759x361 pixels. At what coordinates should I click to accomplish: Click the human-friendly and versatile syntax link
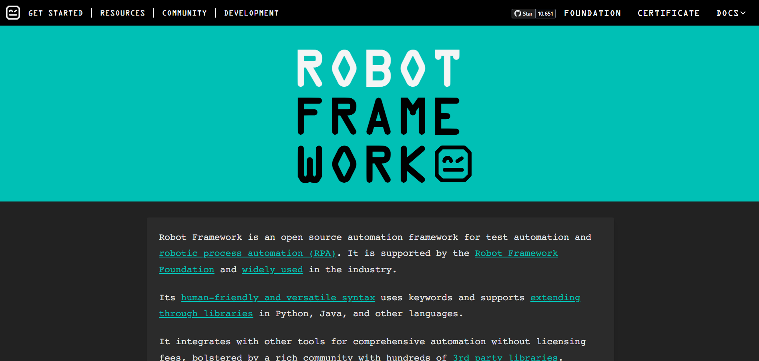pyautogui.click(x=278, y=297)
